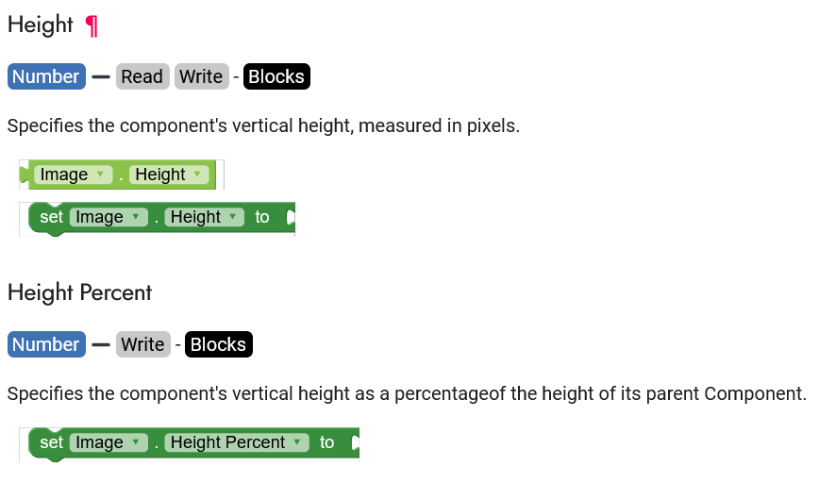Viewport: 819px width, 483px height.
Task: Click the Blocks badge under Height heading
Action: (276, 76)
